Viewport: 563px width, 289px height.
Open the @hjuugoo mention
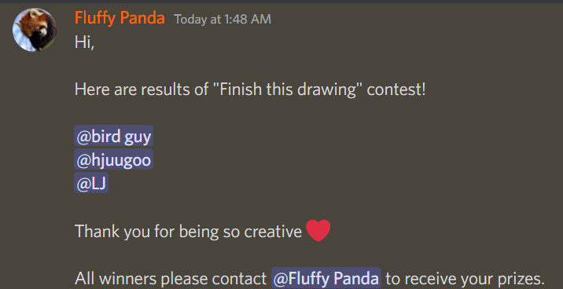pos(113,159)
